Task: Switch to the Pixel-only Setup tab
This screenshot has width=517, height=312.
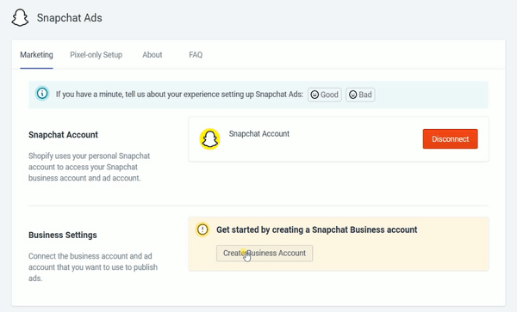Action: [96, 54]
